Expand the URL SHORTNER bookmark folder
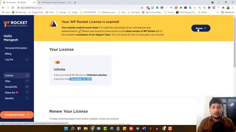Image resolution: width=236 pixels, height=132 pixels. pos(88,12)
